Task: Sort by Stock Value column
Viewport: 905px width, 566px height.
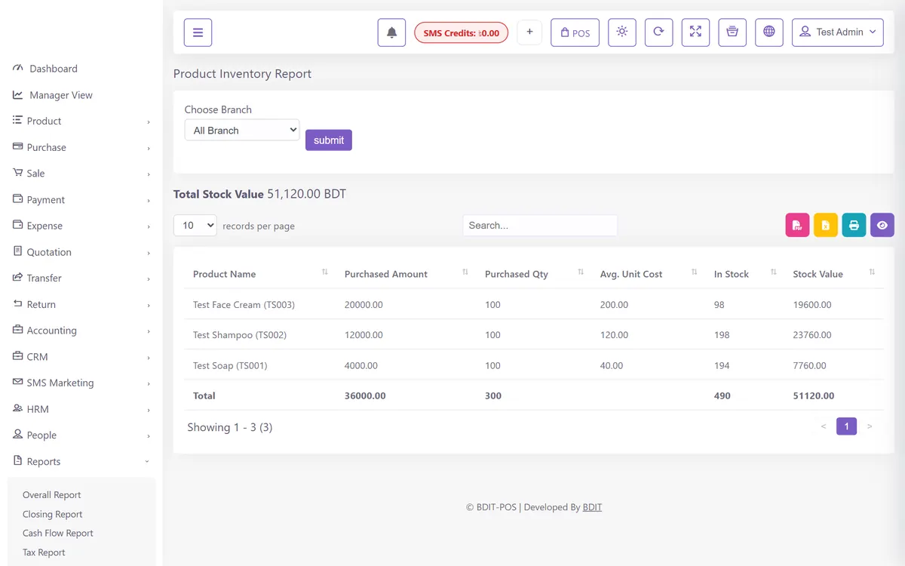Action: click(x=834, y=274)
